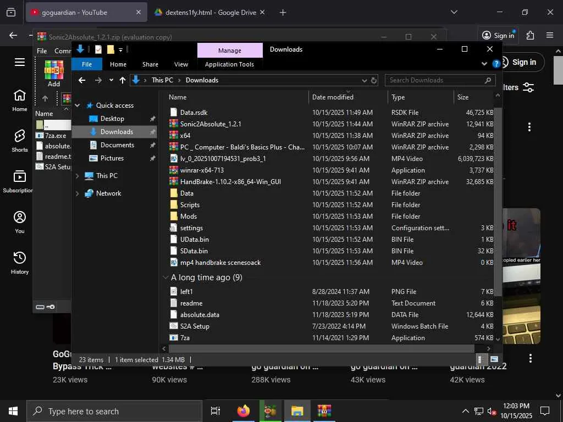Switch to View ribbon tab
This screenshot has height=422, width=563.
pos(181,64)
